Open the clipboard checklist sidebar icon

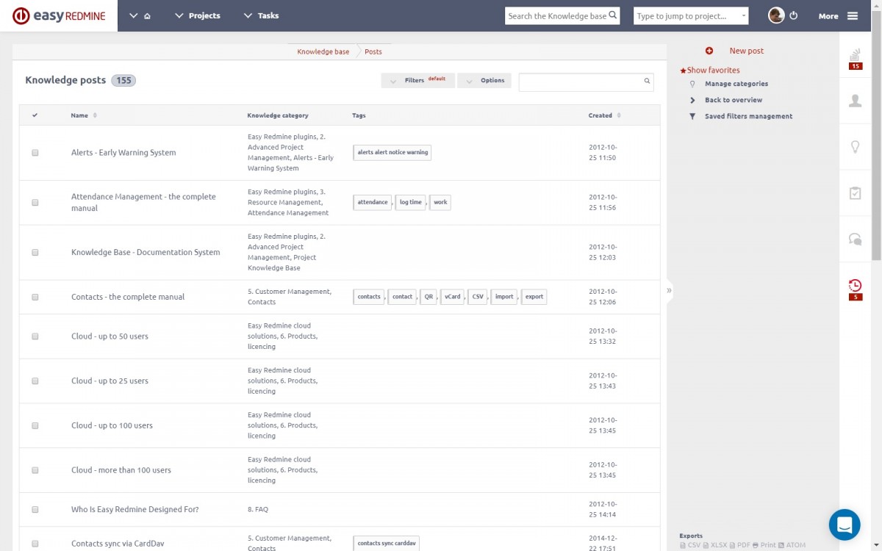855,193
